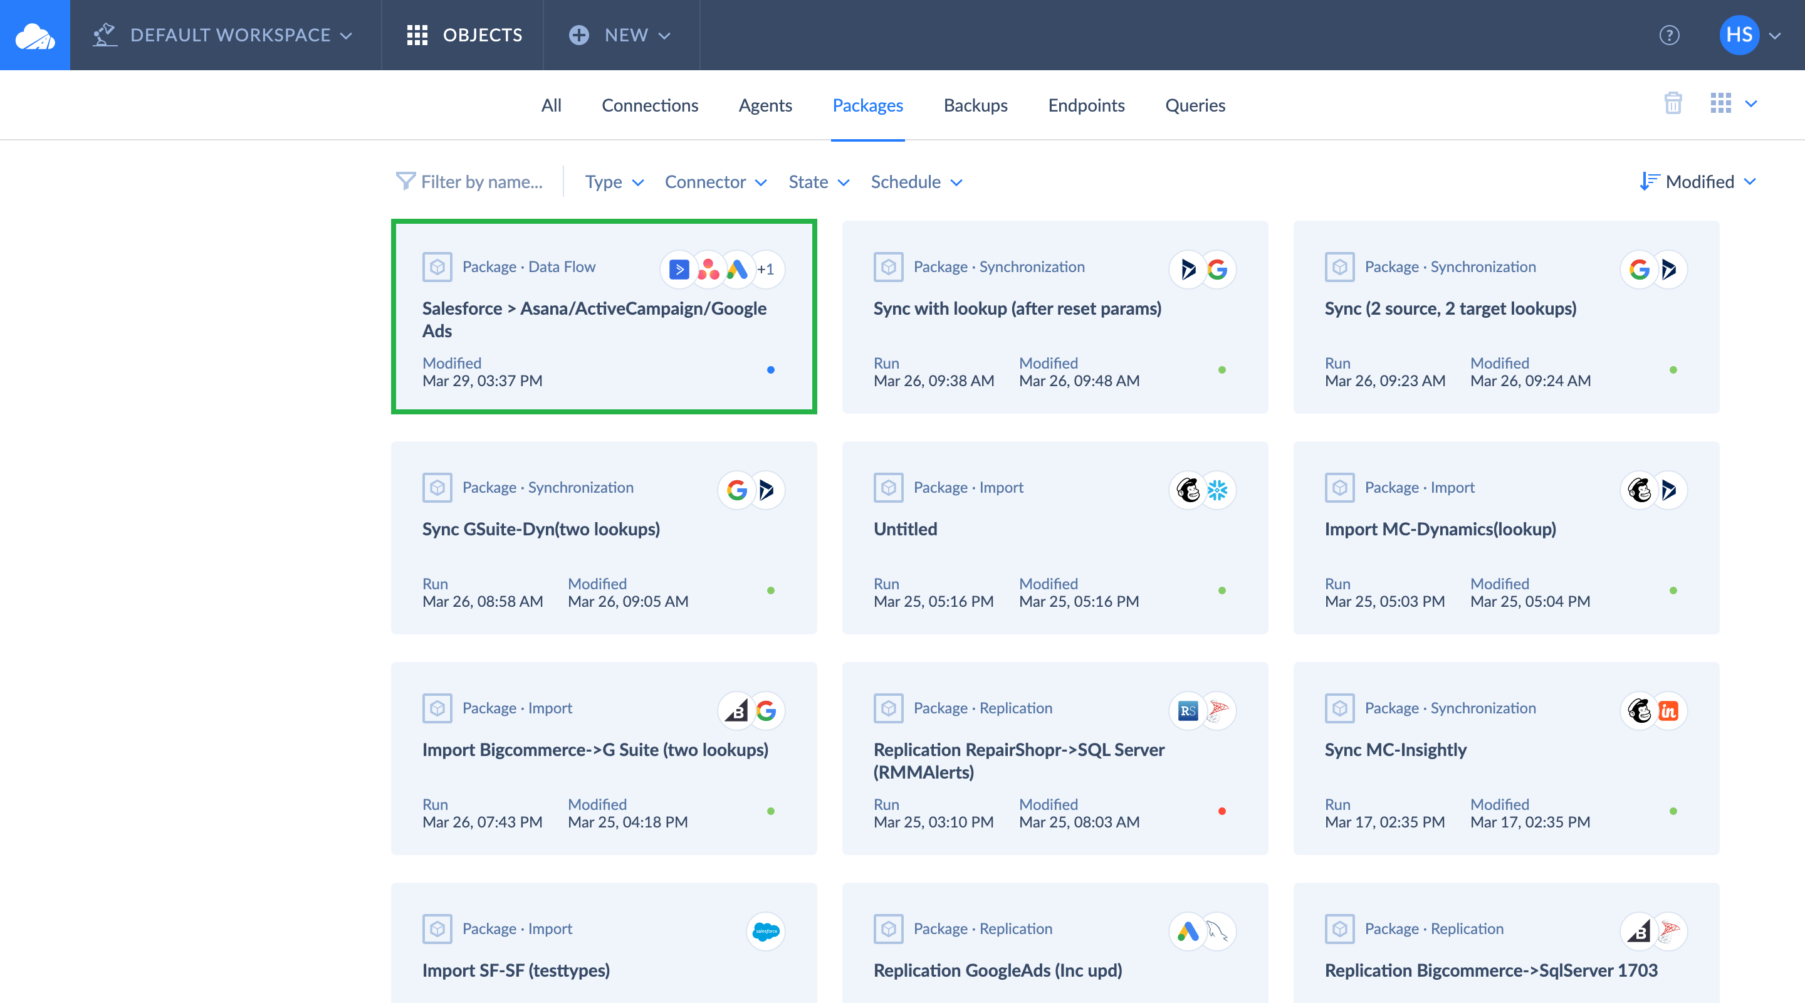Click connector icons on Sync (2 source) card

click(x=1654, y=269)
